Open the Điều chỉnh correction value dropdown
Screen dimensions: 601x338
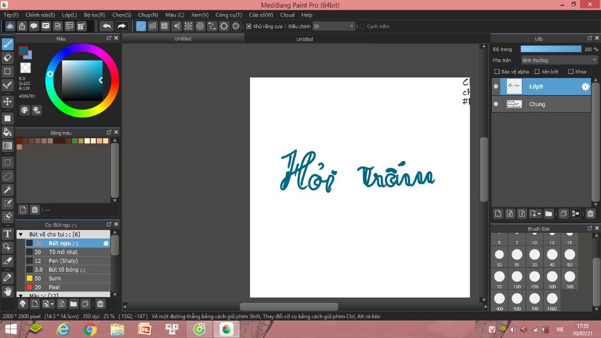[333, 26]
